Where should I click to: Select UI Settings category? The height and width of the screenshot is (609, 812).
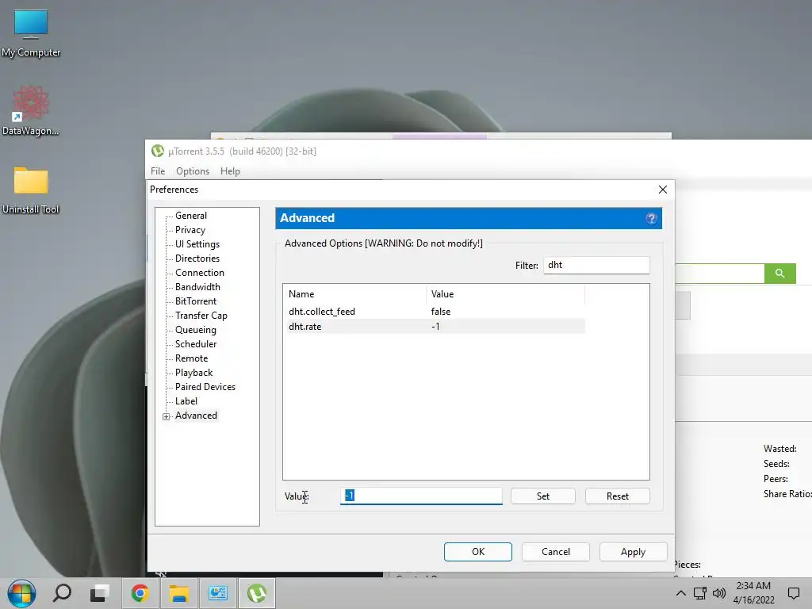[x=197, y=244]
